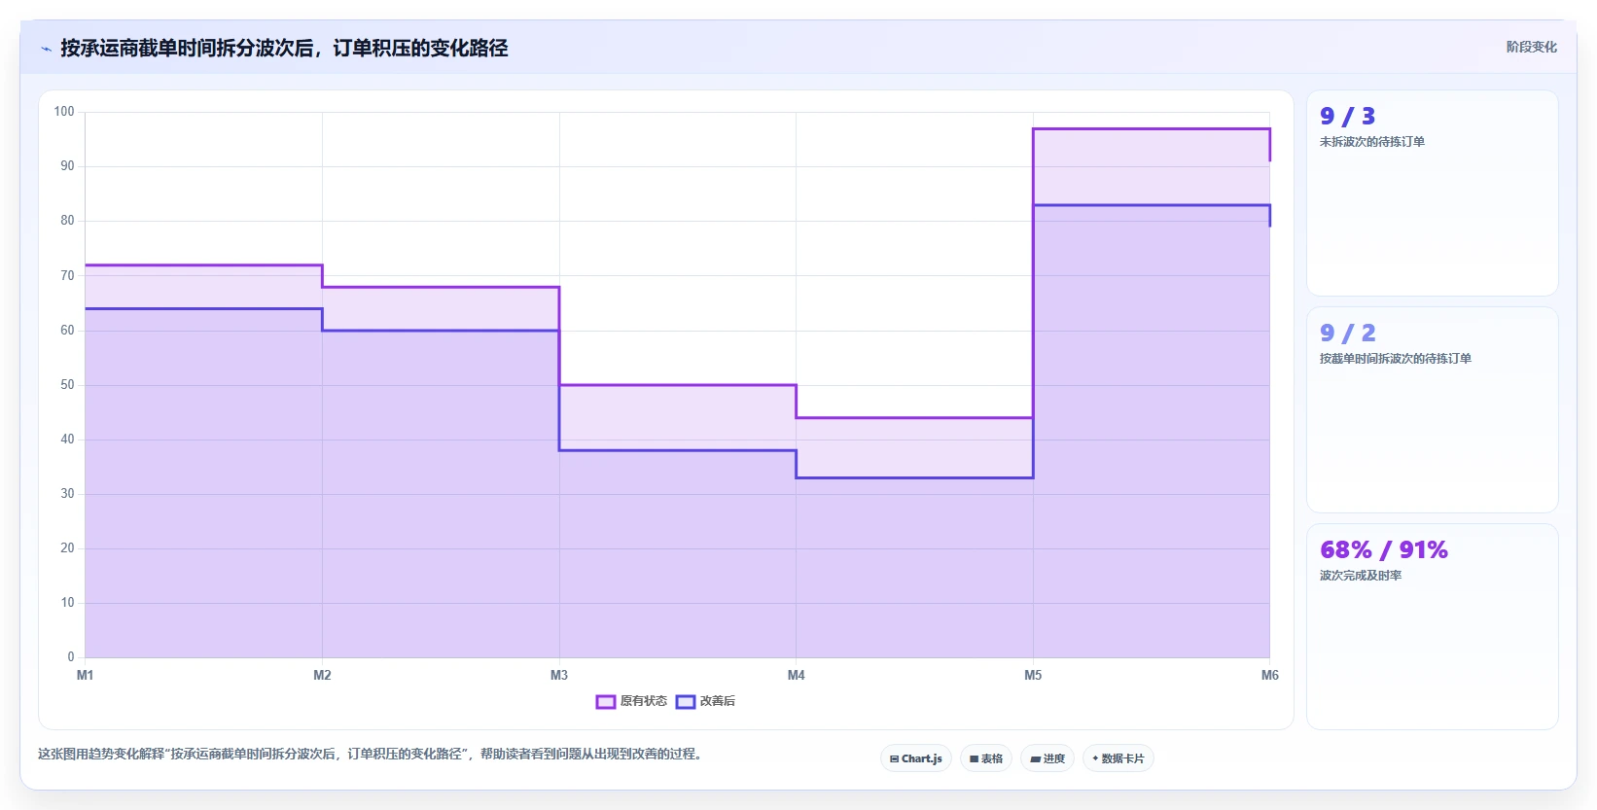
Task: Click the blue 改善后 step line at M4–M5
Action: click(914, 477)
